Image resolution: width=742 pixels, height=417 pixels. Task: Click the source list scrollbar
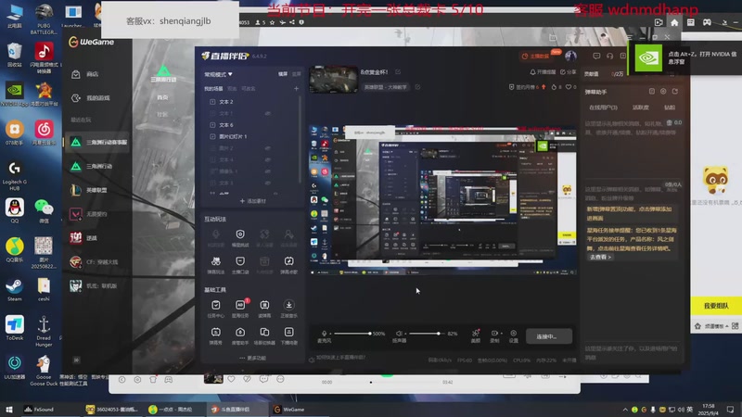pyautogui.click(x=300, y=140)
